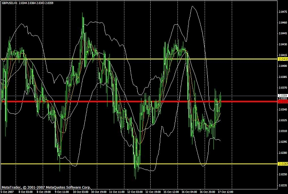This screenshot has height=194, width=288.
Task: Select the lower yellow horizontal line
Action: point(140,164)
